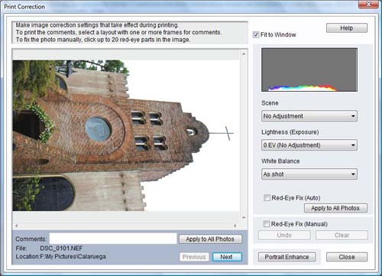Click Apply to All Photos under Red-Eye Fix
The image size is (382, 276).
coord(335,208)
